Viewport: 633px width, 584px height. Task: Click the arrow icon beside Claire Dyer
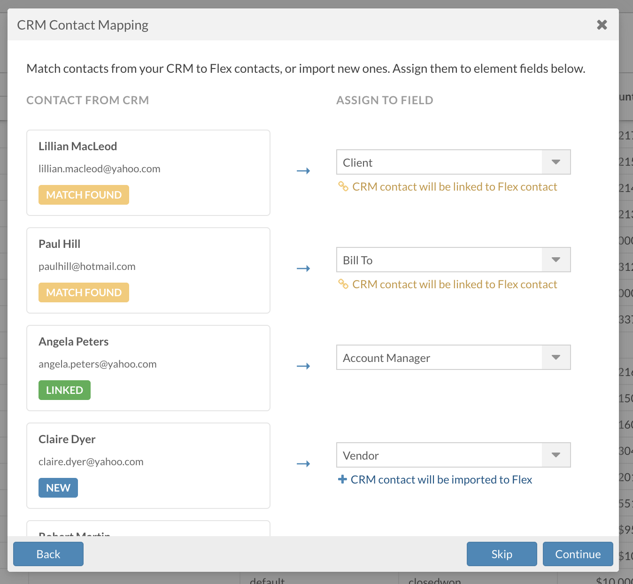(303, 464)
